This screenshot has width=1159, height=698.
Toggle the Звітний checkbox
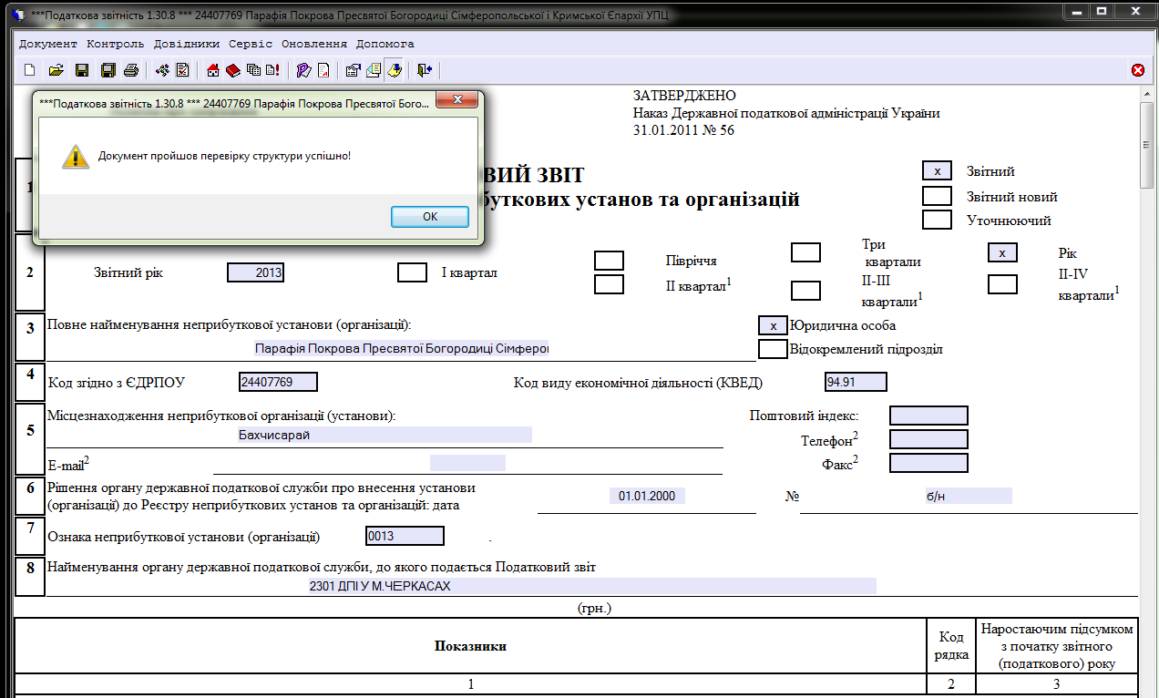(x=937, y=171)
